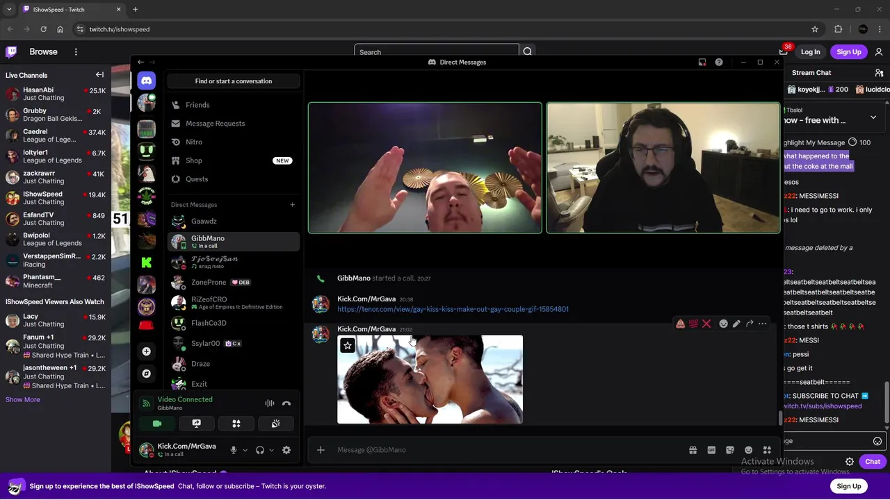React with the poop emoji
890x500 pixels.
[x=680, y=324]
